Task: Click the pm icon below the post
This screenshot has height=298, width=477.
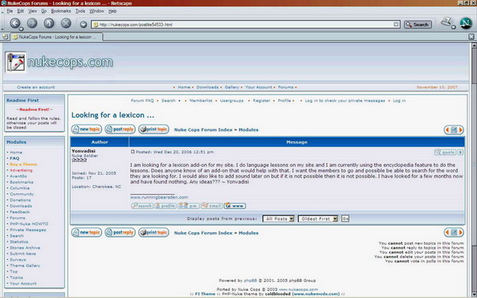Action: point(188,206)
